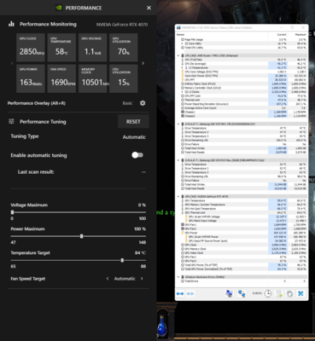
Task: Expand the L3 Clocks row
Action: click(183, 92)
